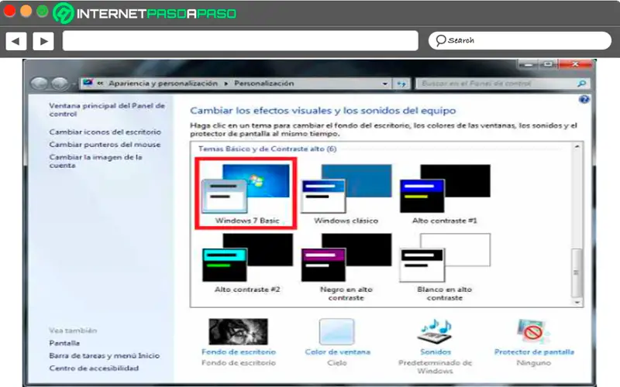The width and height of the screenshot is (620, 387).
Task: Pick the Blanco en alto contraste theme
Action: point(445,266)
